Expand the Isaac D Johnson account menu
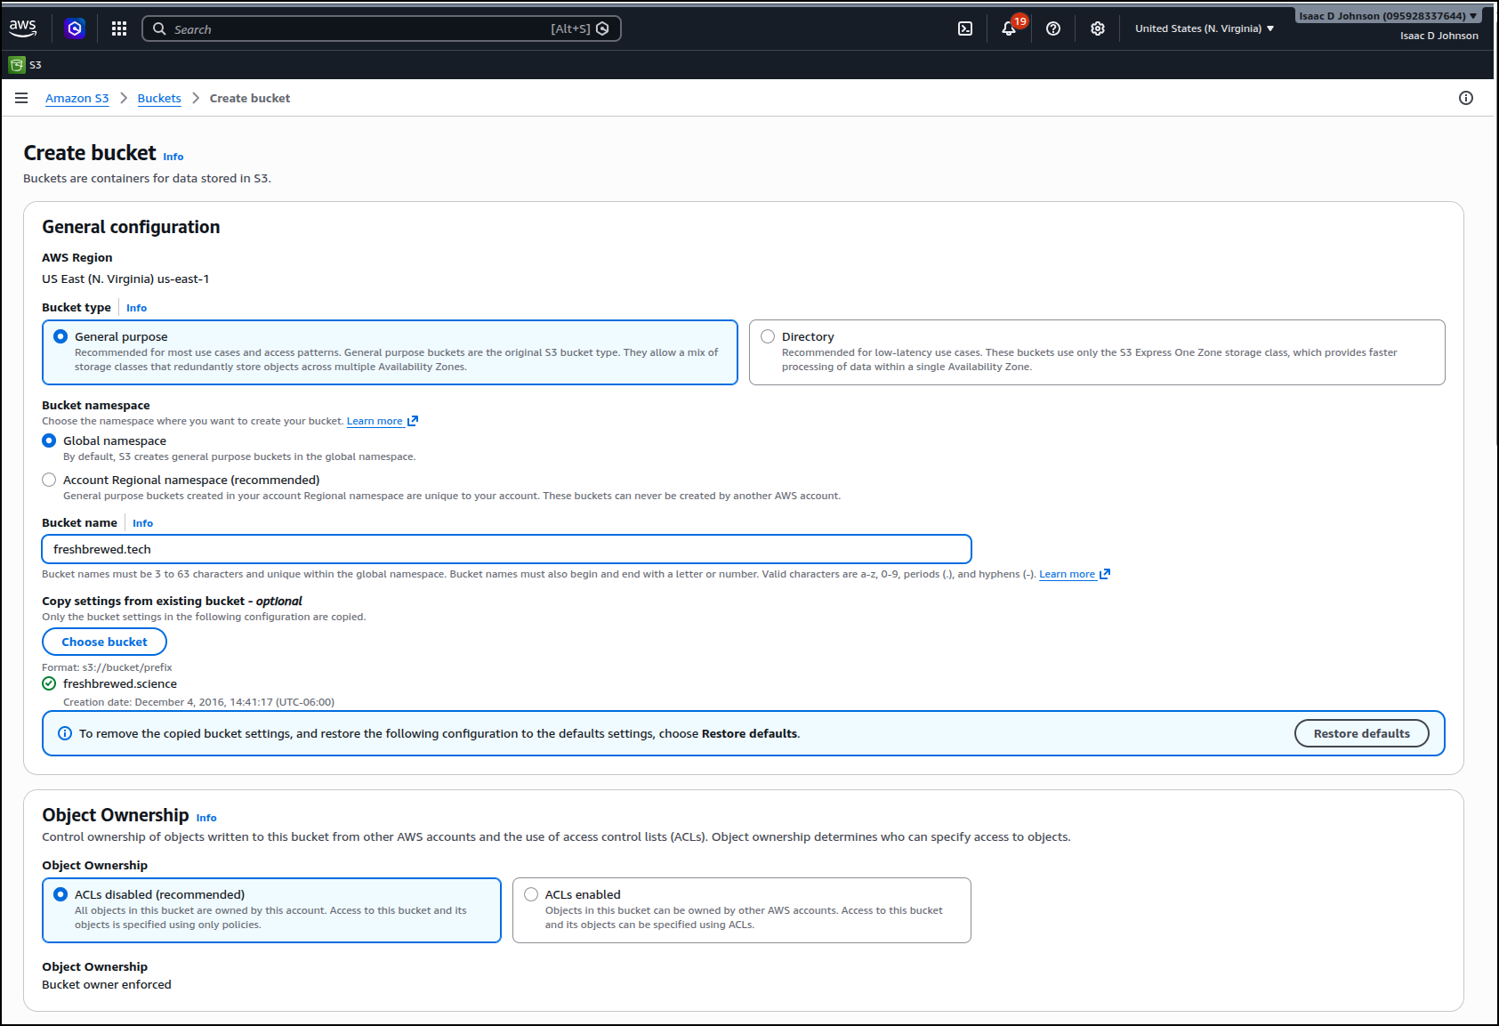Image resolution: width=1499 pixels, height=1026 pixels. (x=1388, y=16)
